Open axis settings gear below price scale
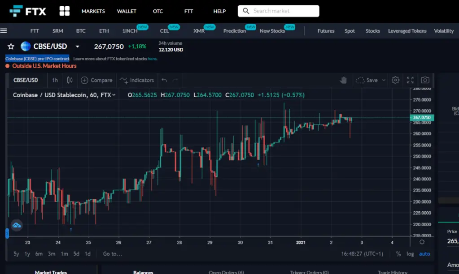459x274 pixels. 422,242
